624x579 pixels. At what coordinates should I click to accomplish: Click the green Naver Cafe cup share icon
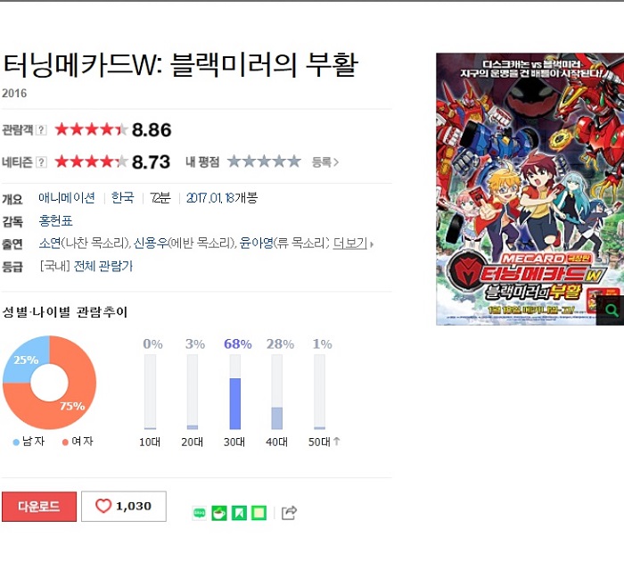pyautogui.click(x=219, y=513)
